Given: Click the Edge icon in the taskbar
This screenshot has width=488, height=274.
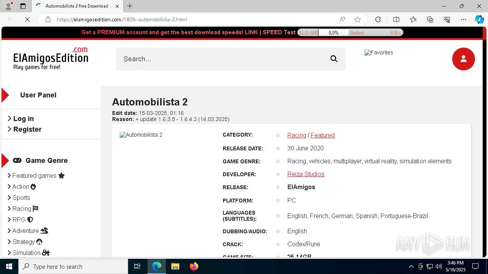Looking at the screenshot, I should click(x=157, y=266).
